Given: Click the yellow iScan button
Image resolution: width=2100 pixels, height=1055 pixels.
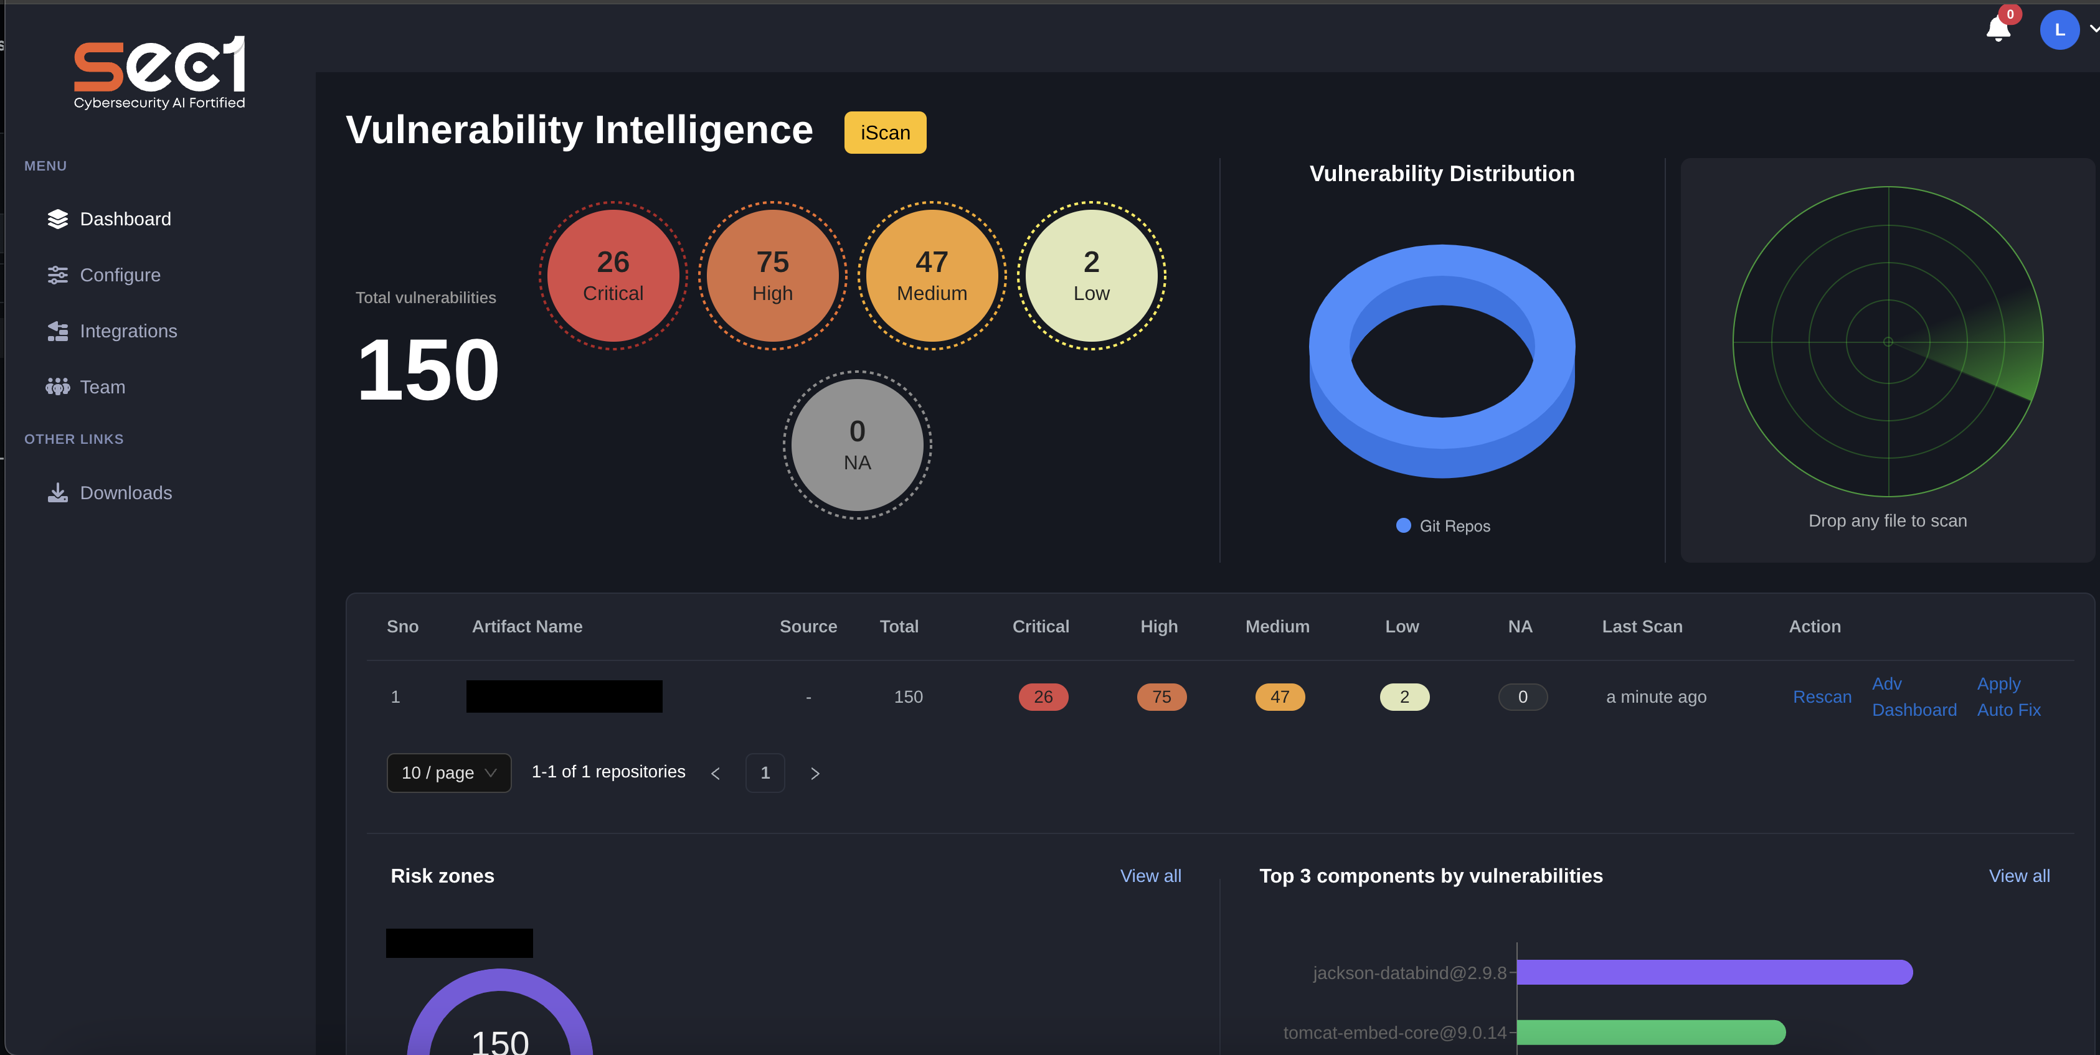Looking at the screenshot, I should [884, 133].
